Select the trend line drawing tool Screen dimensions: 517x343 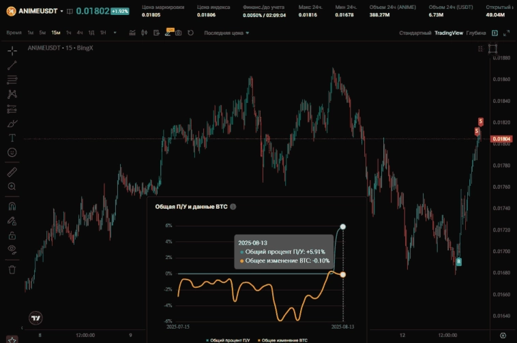click(x=12, y=65)
